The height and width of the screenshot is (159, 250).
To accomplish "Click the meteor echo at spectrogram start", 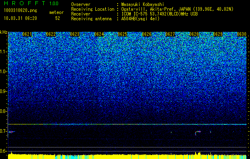I will pos(12,132).
